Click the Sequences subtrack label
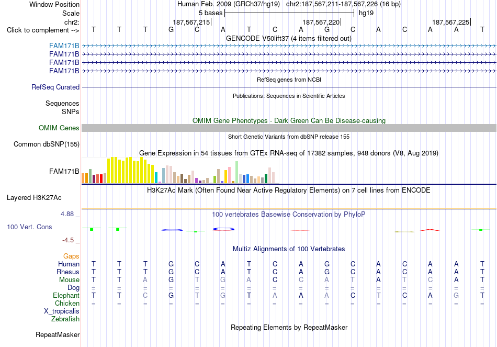The height and width of the screenshot is (347, 497). (62, 104)
